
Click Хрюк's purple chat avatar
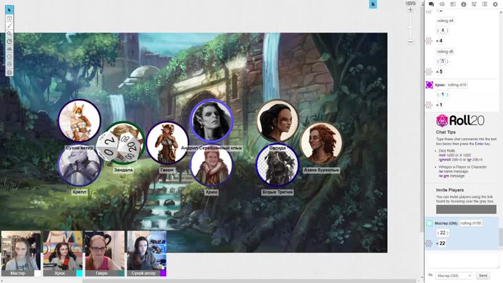coord(429,85)
